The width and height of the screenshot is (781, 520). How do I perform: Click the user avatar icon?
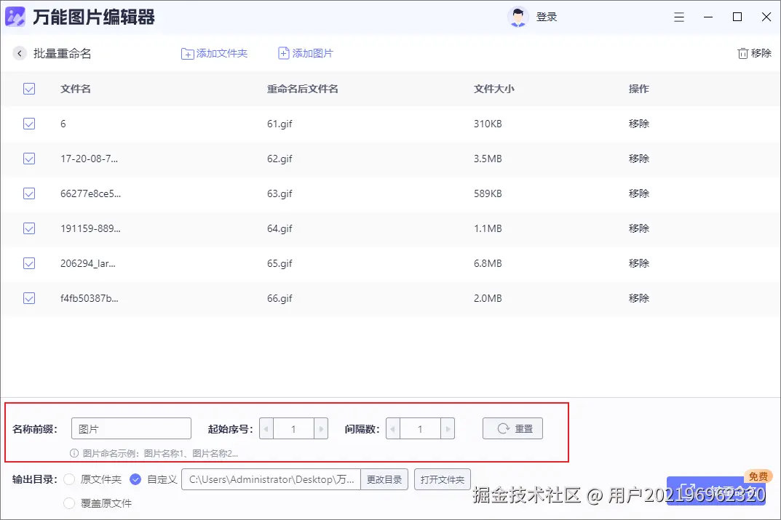click(x=518, y=17)
